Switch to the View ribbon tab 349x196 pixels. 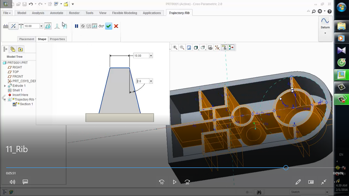(x=103, y=13)
